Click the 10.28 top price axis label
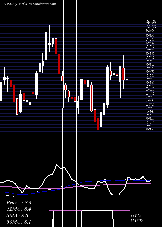 151,22
